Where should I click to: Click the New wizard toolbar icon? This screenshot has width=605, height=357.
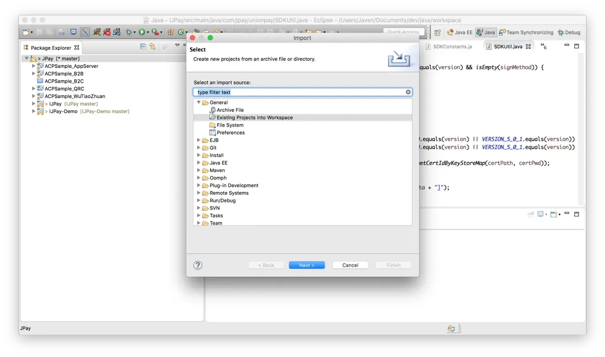pyautogui.click(x=26, y=32)
